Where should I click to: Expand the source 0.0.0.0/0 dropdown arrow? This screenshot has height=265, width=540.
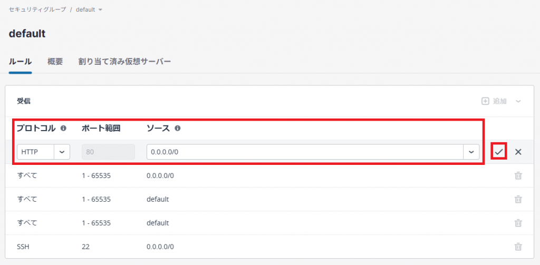click(x=471, y=152)
